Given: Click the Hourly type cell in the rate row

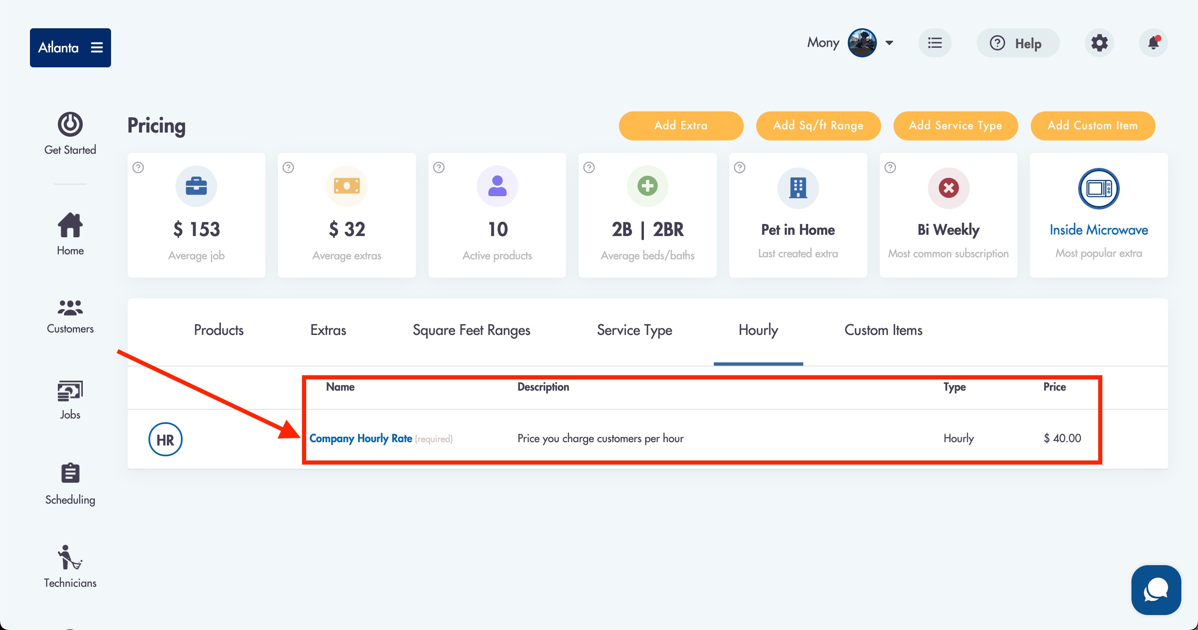Looking at the screenshot, I should click(958, 438).
